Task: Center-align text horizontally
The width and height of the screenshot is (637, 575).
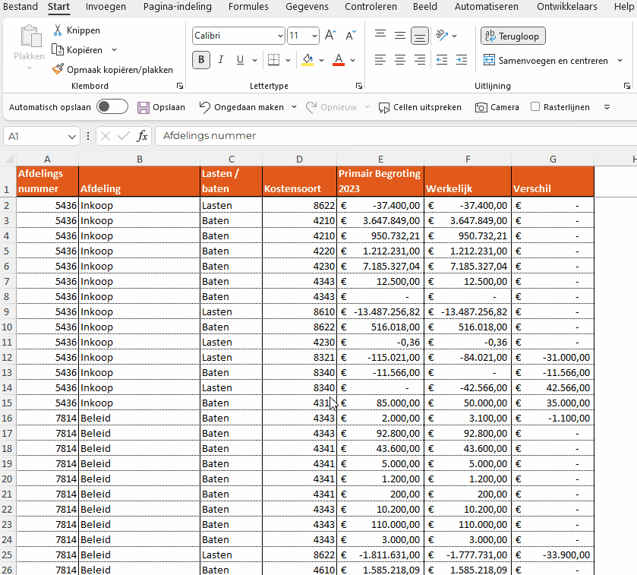Action: (x=399, y=60)
